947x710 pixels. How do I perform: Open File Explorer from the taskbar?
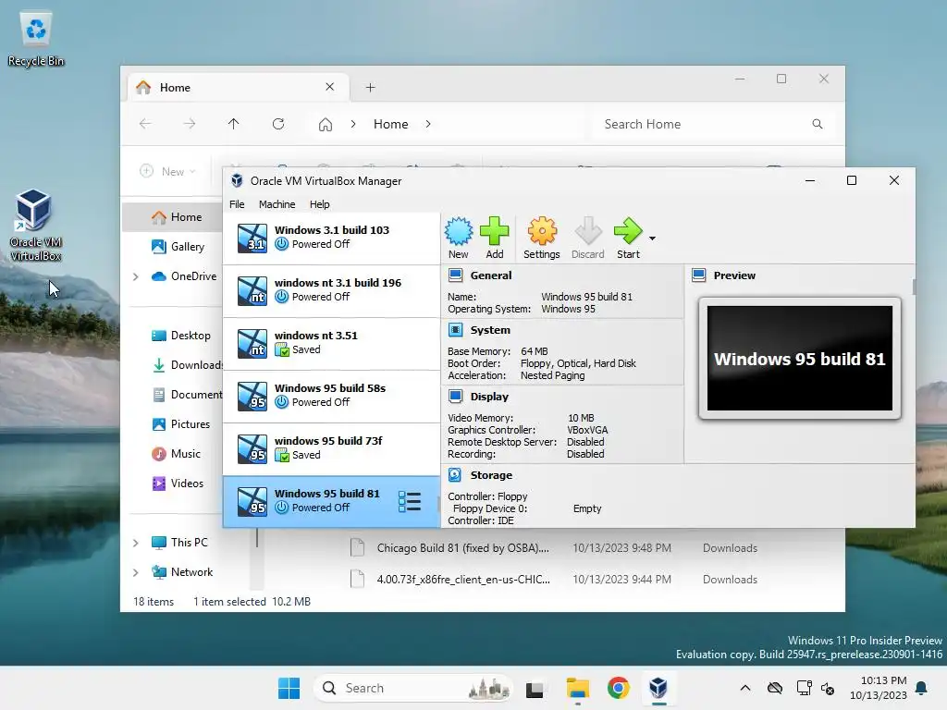pyautogui.click(x=577, y=688)
